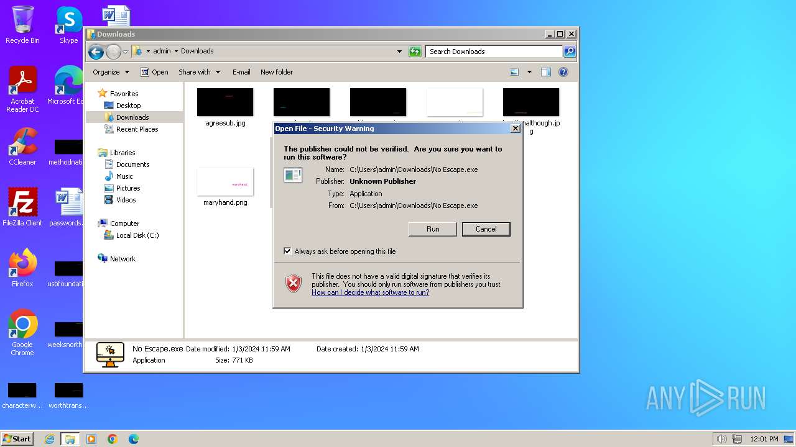Screen dimensions: 796x447
Task: Open the 'How can I decide what software to run?' link
Action: 370,292
